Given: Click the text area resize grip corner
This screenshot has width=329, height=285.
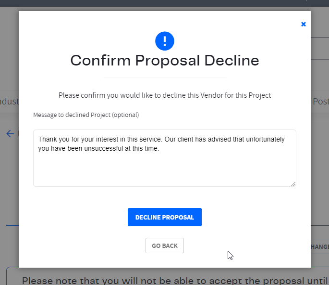Looking at the screenshot, I should coord(293,184).
